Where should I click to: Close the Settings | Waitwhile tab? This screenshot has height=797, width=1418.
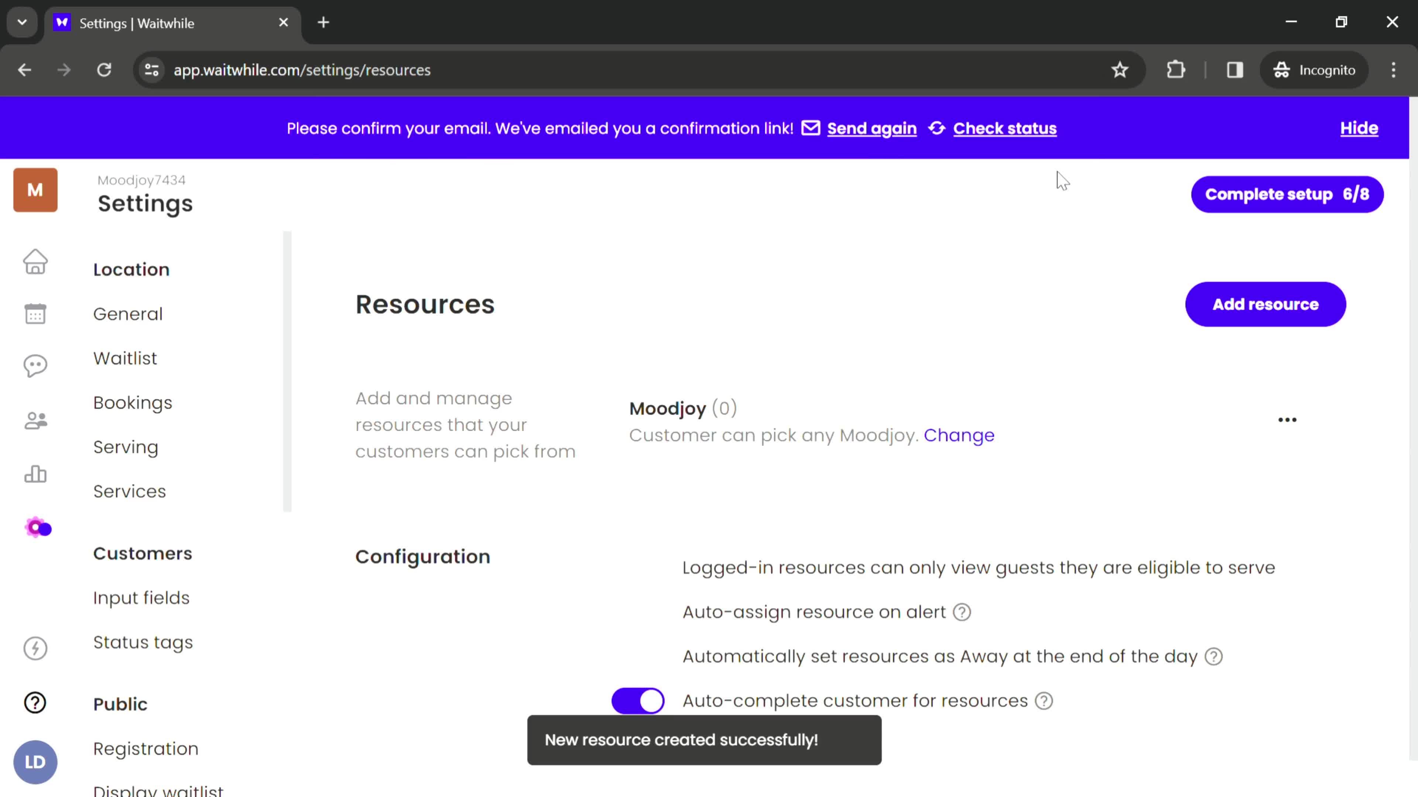pyautogui.click(x=284, y=23)
